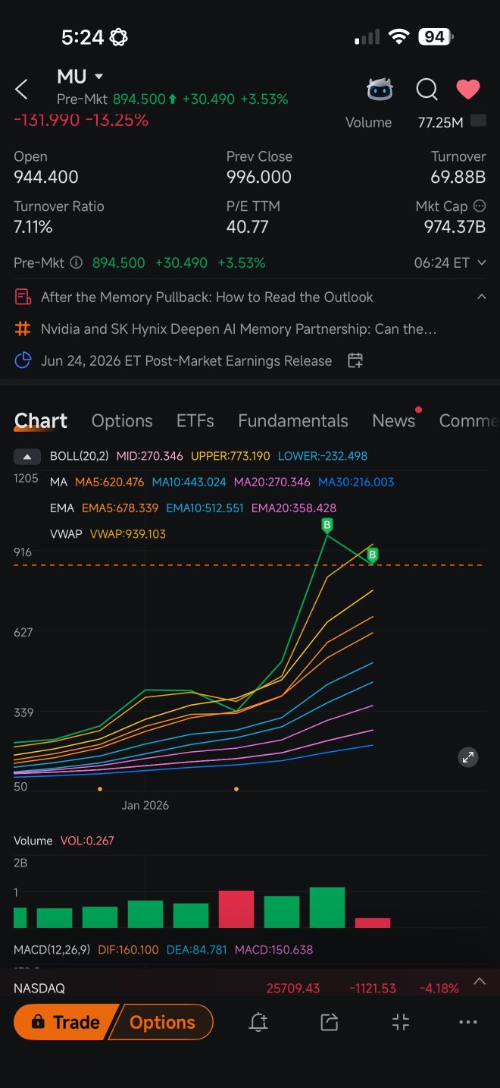Screen dimensions: 500x1088
Task: Expand the NASDAQ index bar chevron
Action: coord(479,981)
